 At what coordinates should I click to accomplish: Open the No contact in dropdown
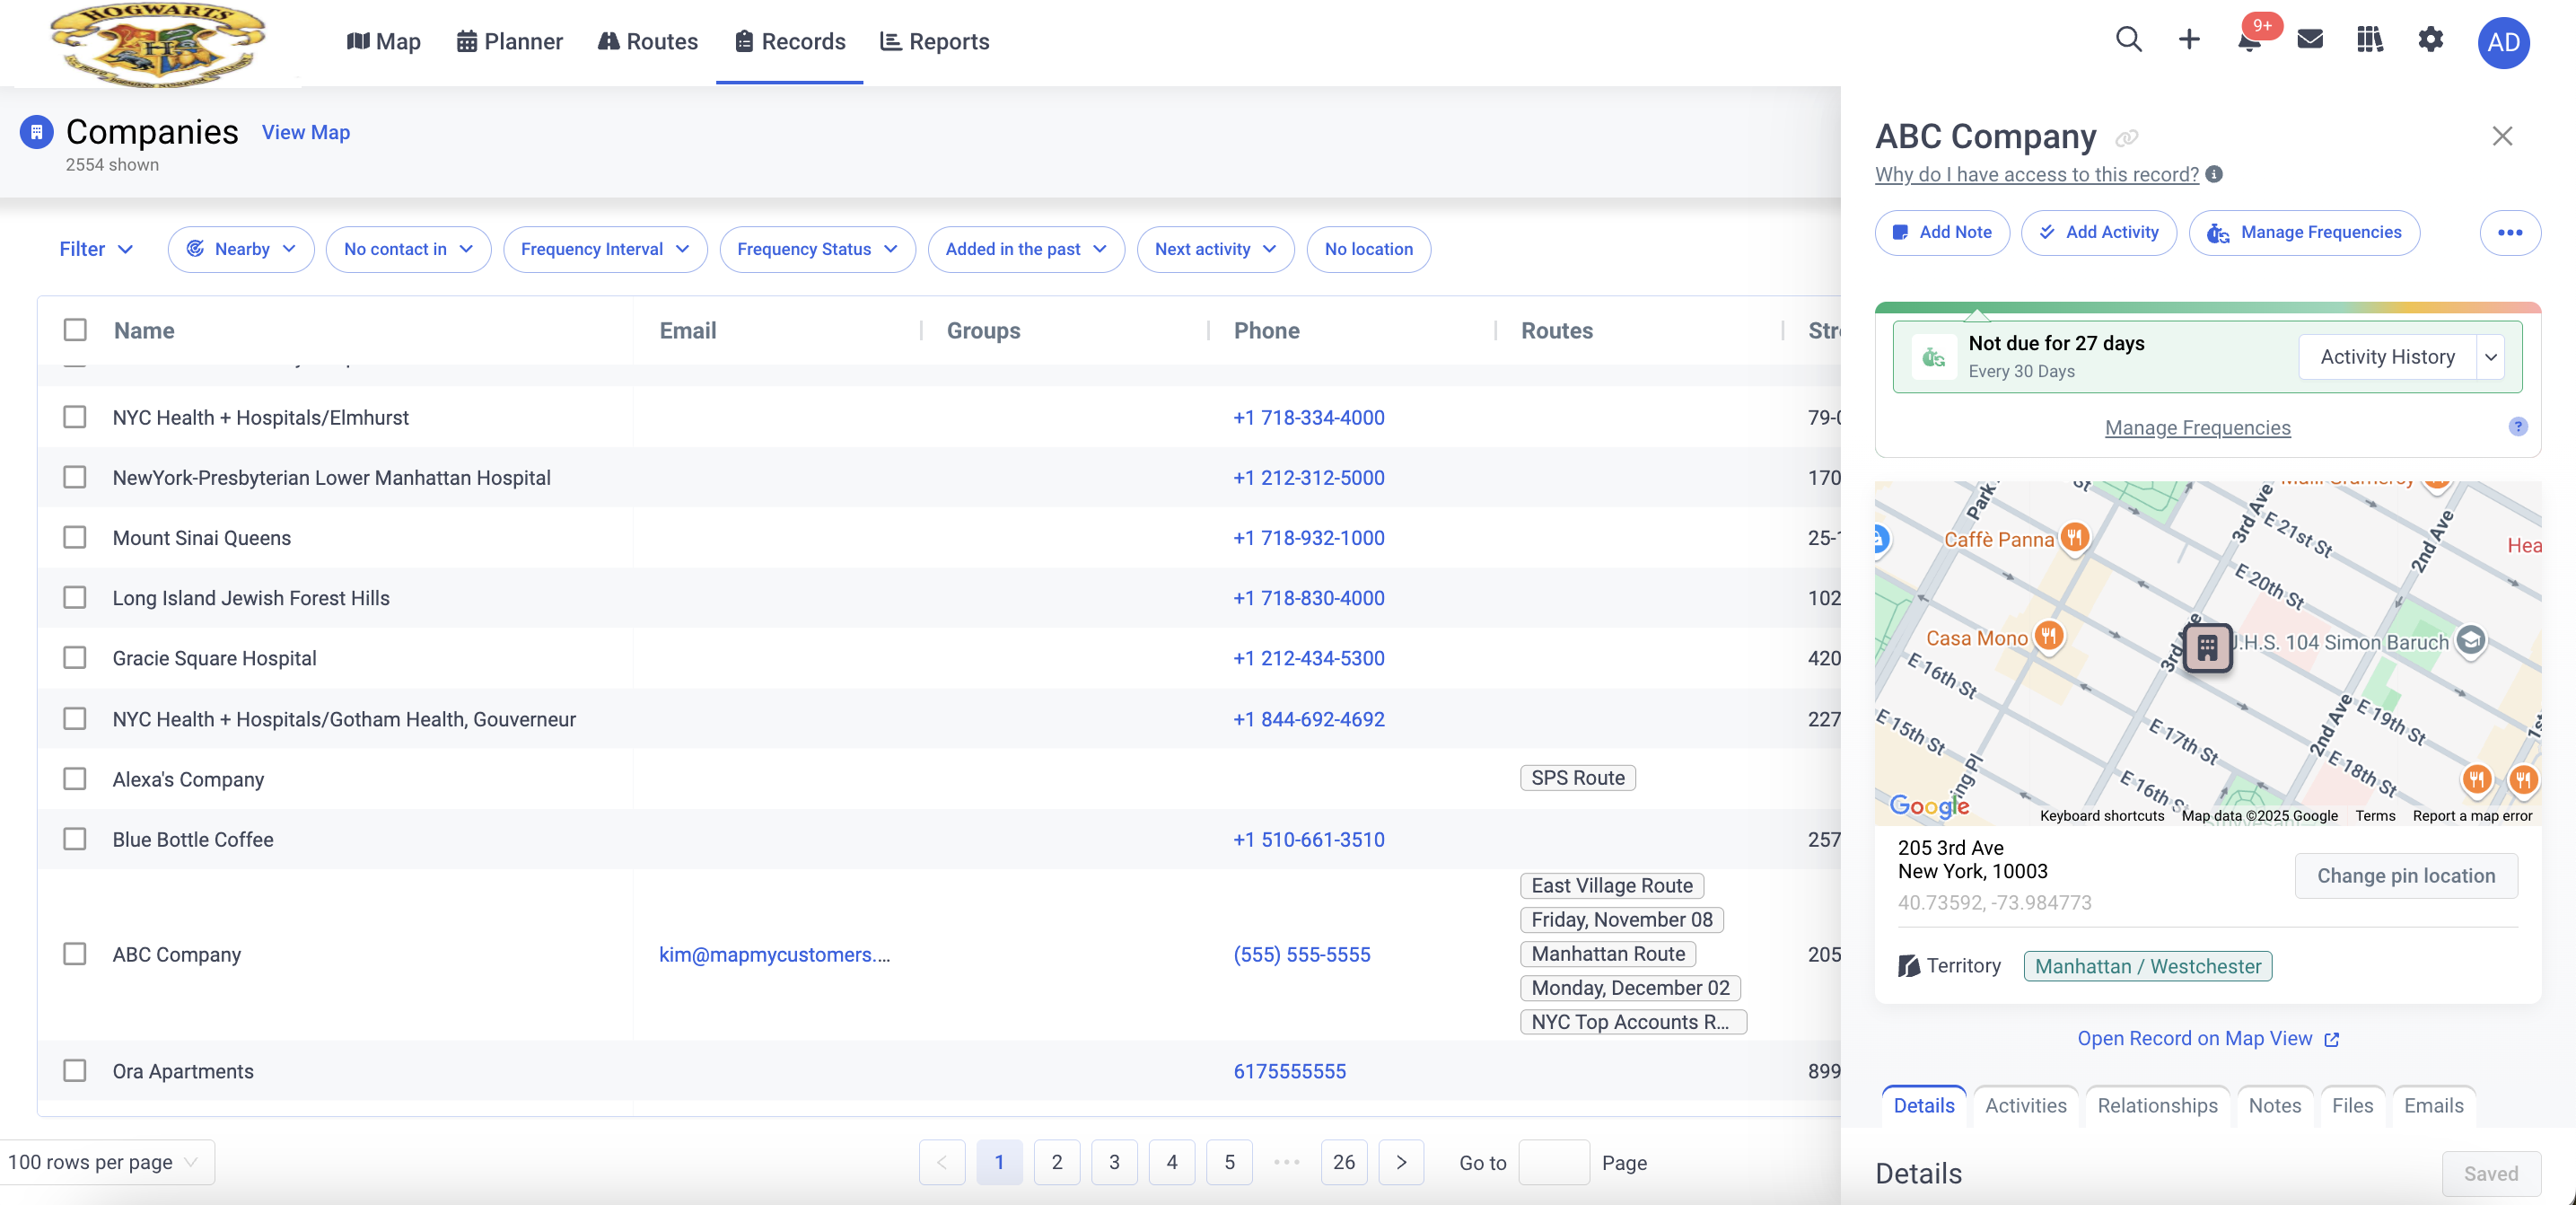pos(408,249)
